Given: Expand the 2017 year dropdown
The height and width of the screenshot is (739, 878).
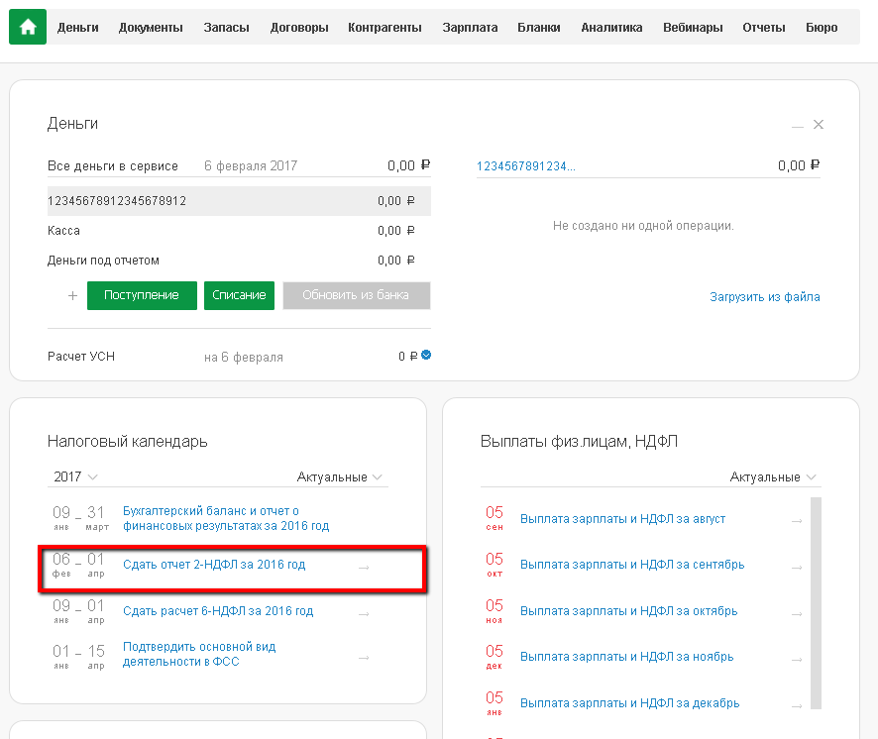Looking at the screenshot, I should point(75,477).
